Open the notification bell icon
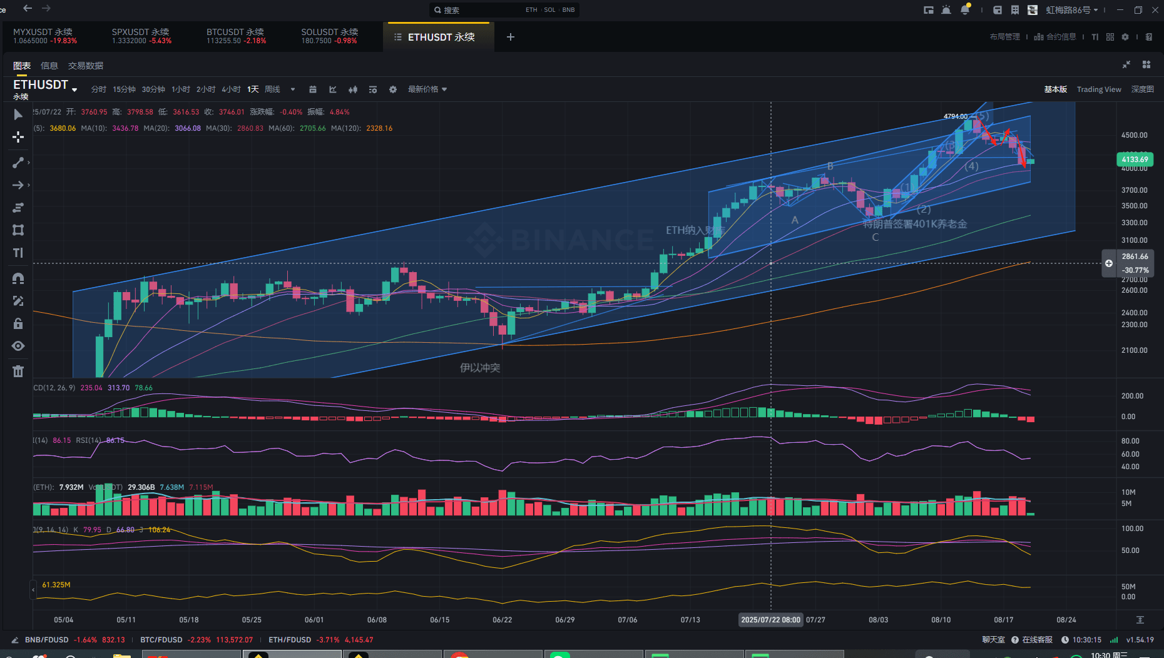Image resolution: width=1164 pixels, height=658 pixels. click(965, 9)
